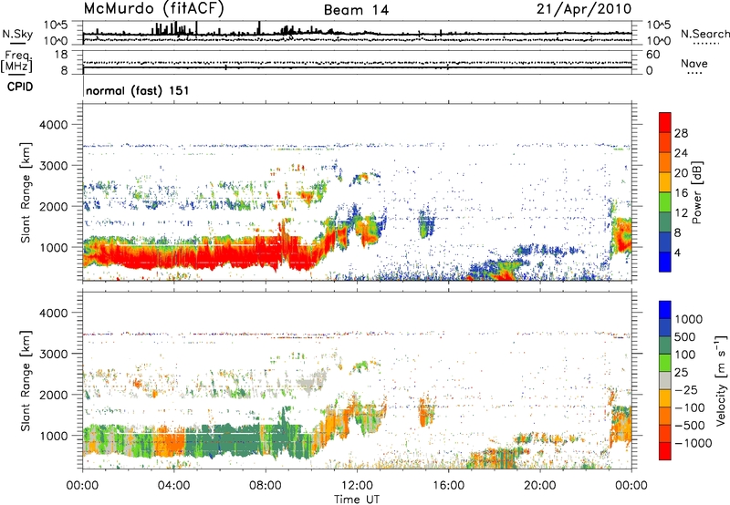Click the "-1000" value on the velocity color bar
This screenshot has width=730, height=505.
click(693, 443)
